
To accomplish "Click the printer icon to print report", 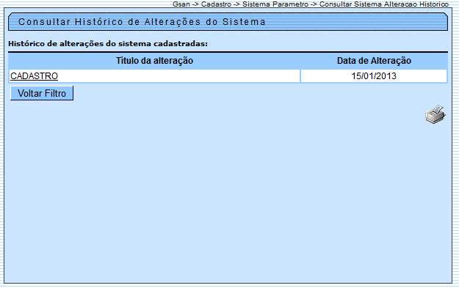I will [x=435, y=114].
